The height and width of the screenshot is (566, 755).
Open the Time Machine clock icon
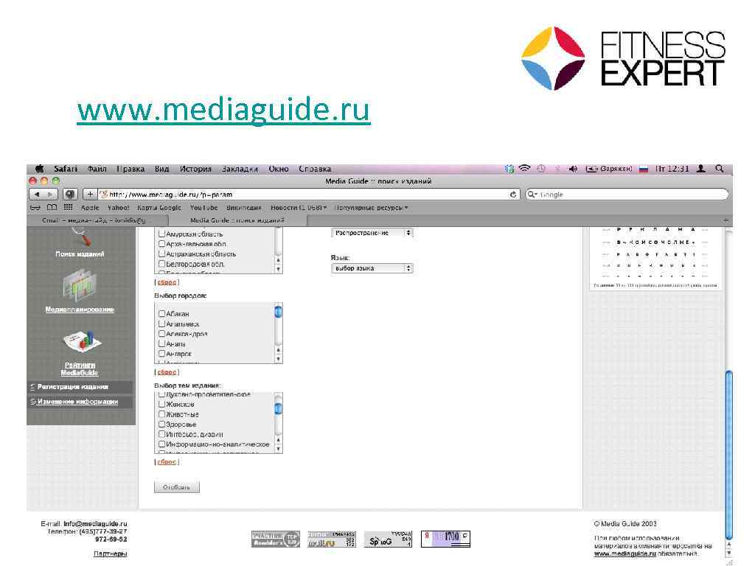[541, 169]
